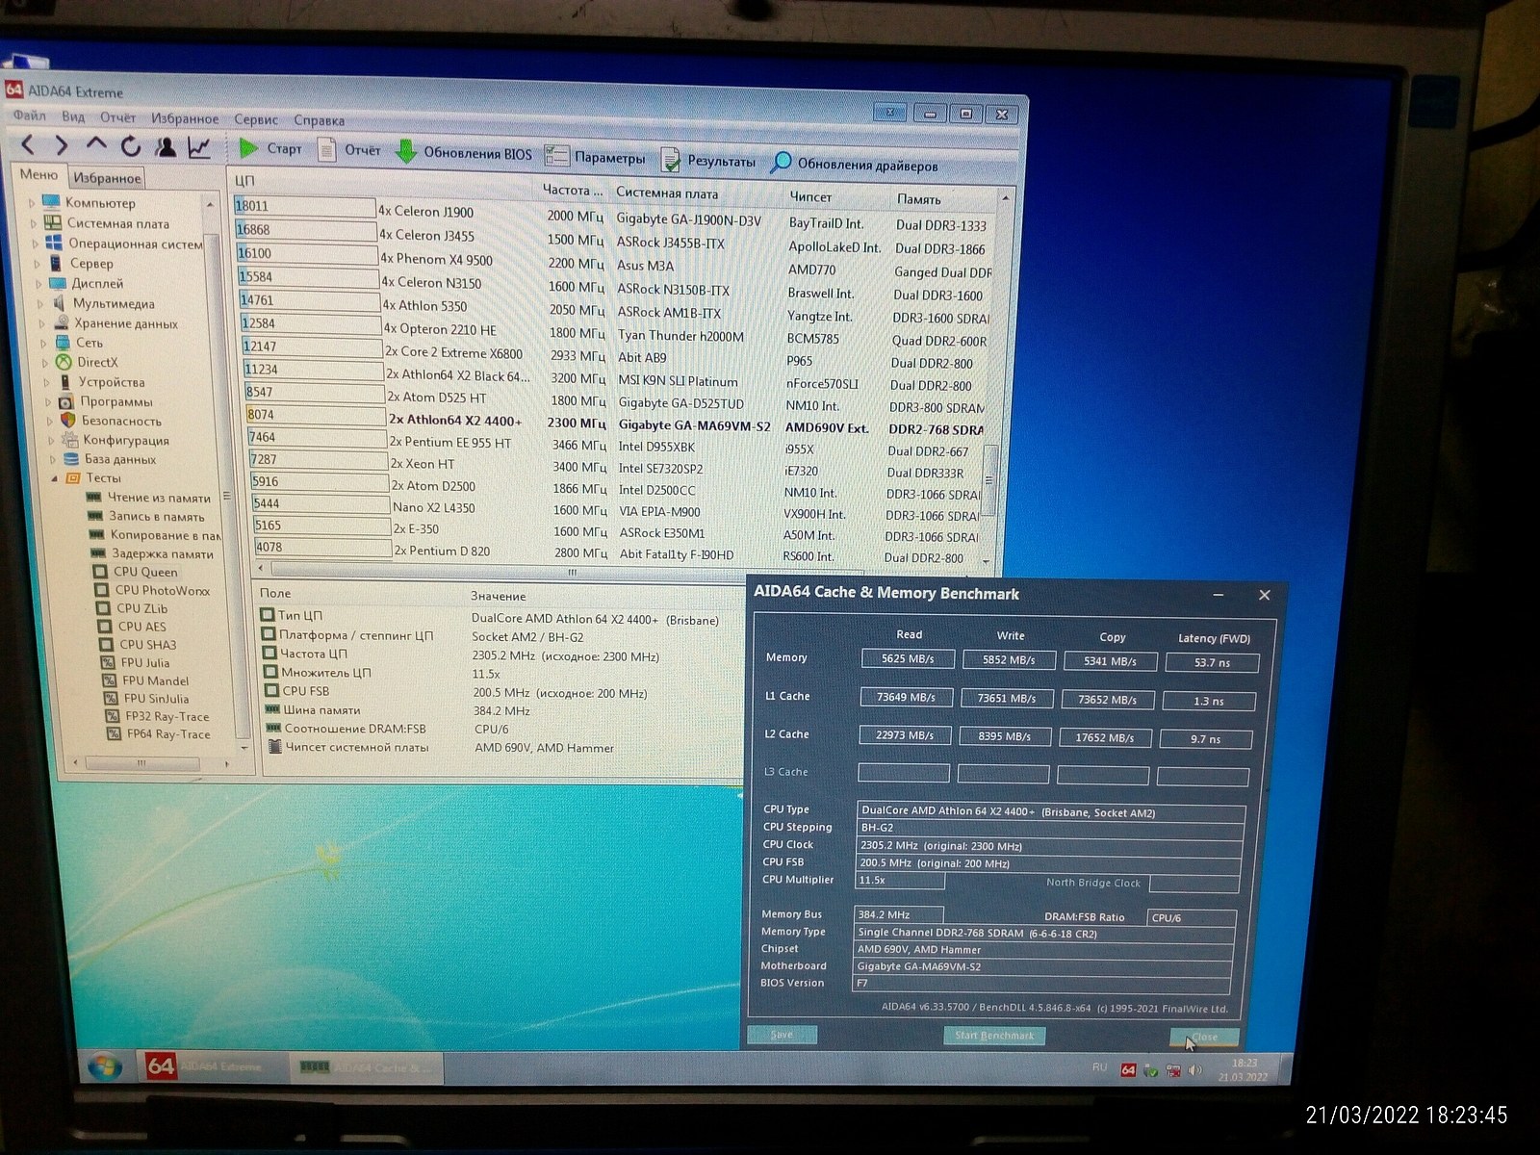1540x1155 pixels.
Task: Select the CPU AES benchmark
Action: (x=142, y=627)
